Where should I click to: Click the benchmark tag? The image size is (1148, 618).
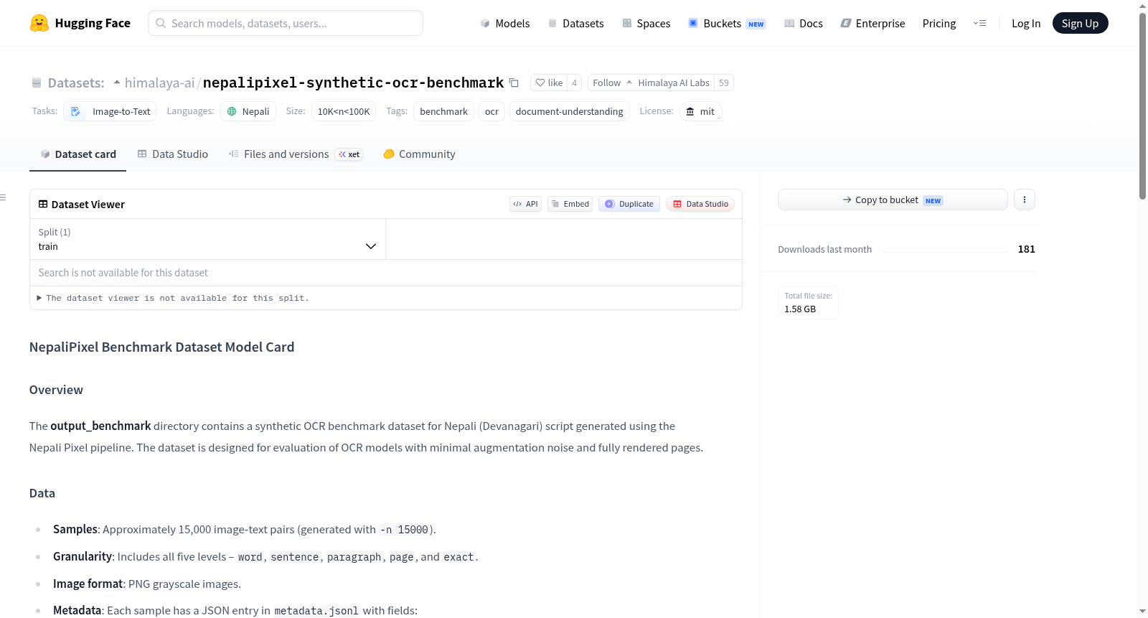[x=443, y=111]
